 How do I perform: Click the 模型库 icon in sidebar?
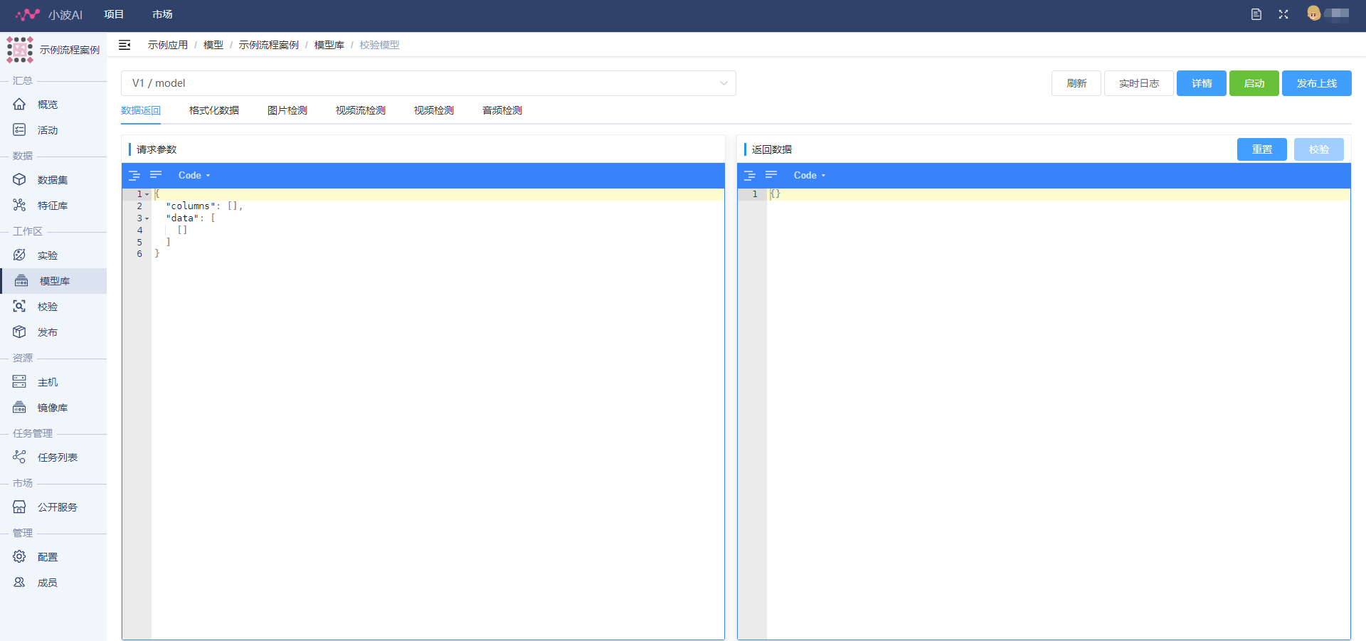coord(21,280)
